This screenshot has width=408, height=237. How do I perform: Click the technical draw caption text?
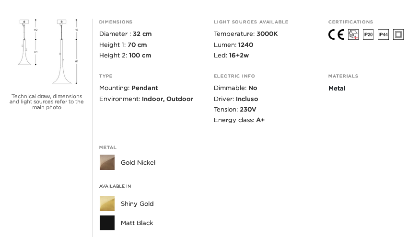[x=47, y=102]
